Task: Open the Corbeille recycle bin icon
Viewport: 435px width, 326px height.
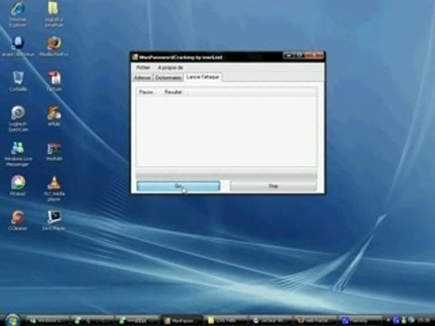Action: click(x=18, y=81)
